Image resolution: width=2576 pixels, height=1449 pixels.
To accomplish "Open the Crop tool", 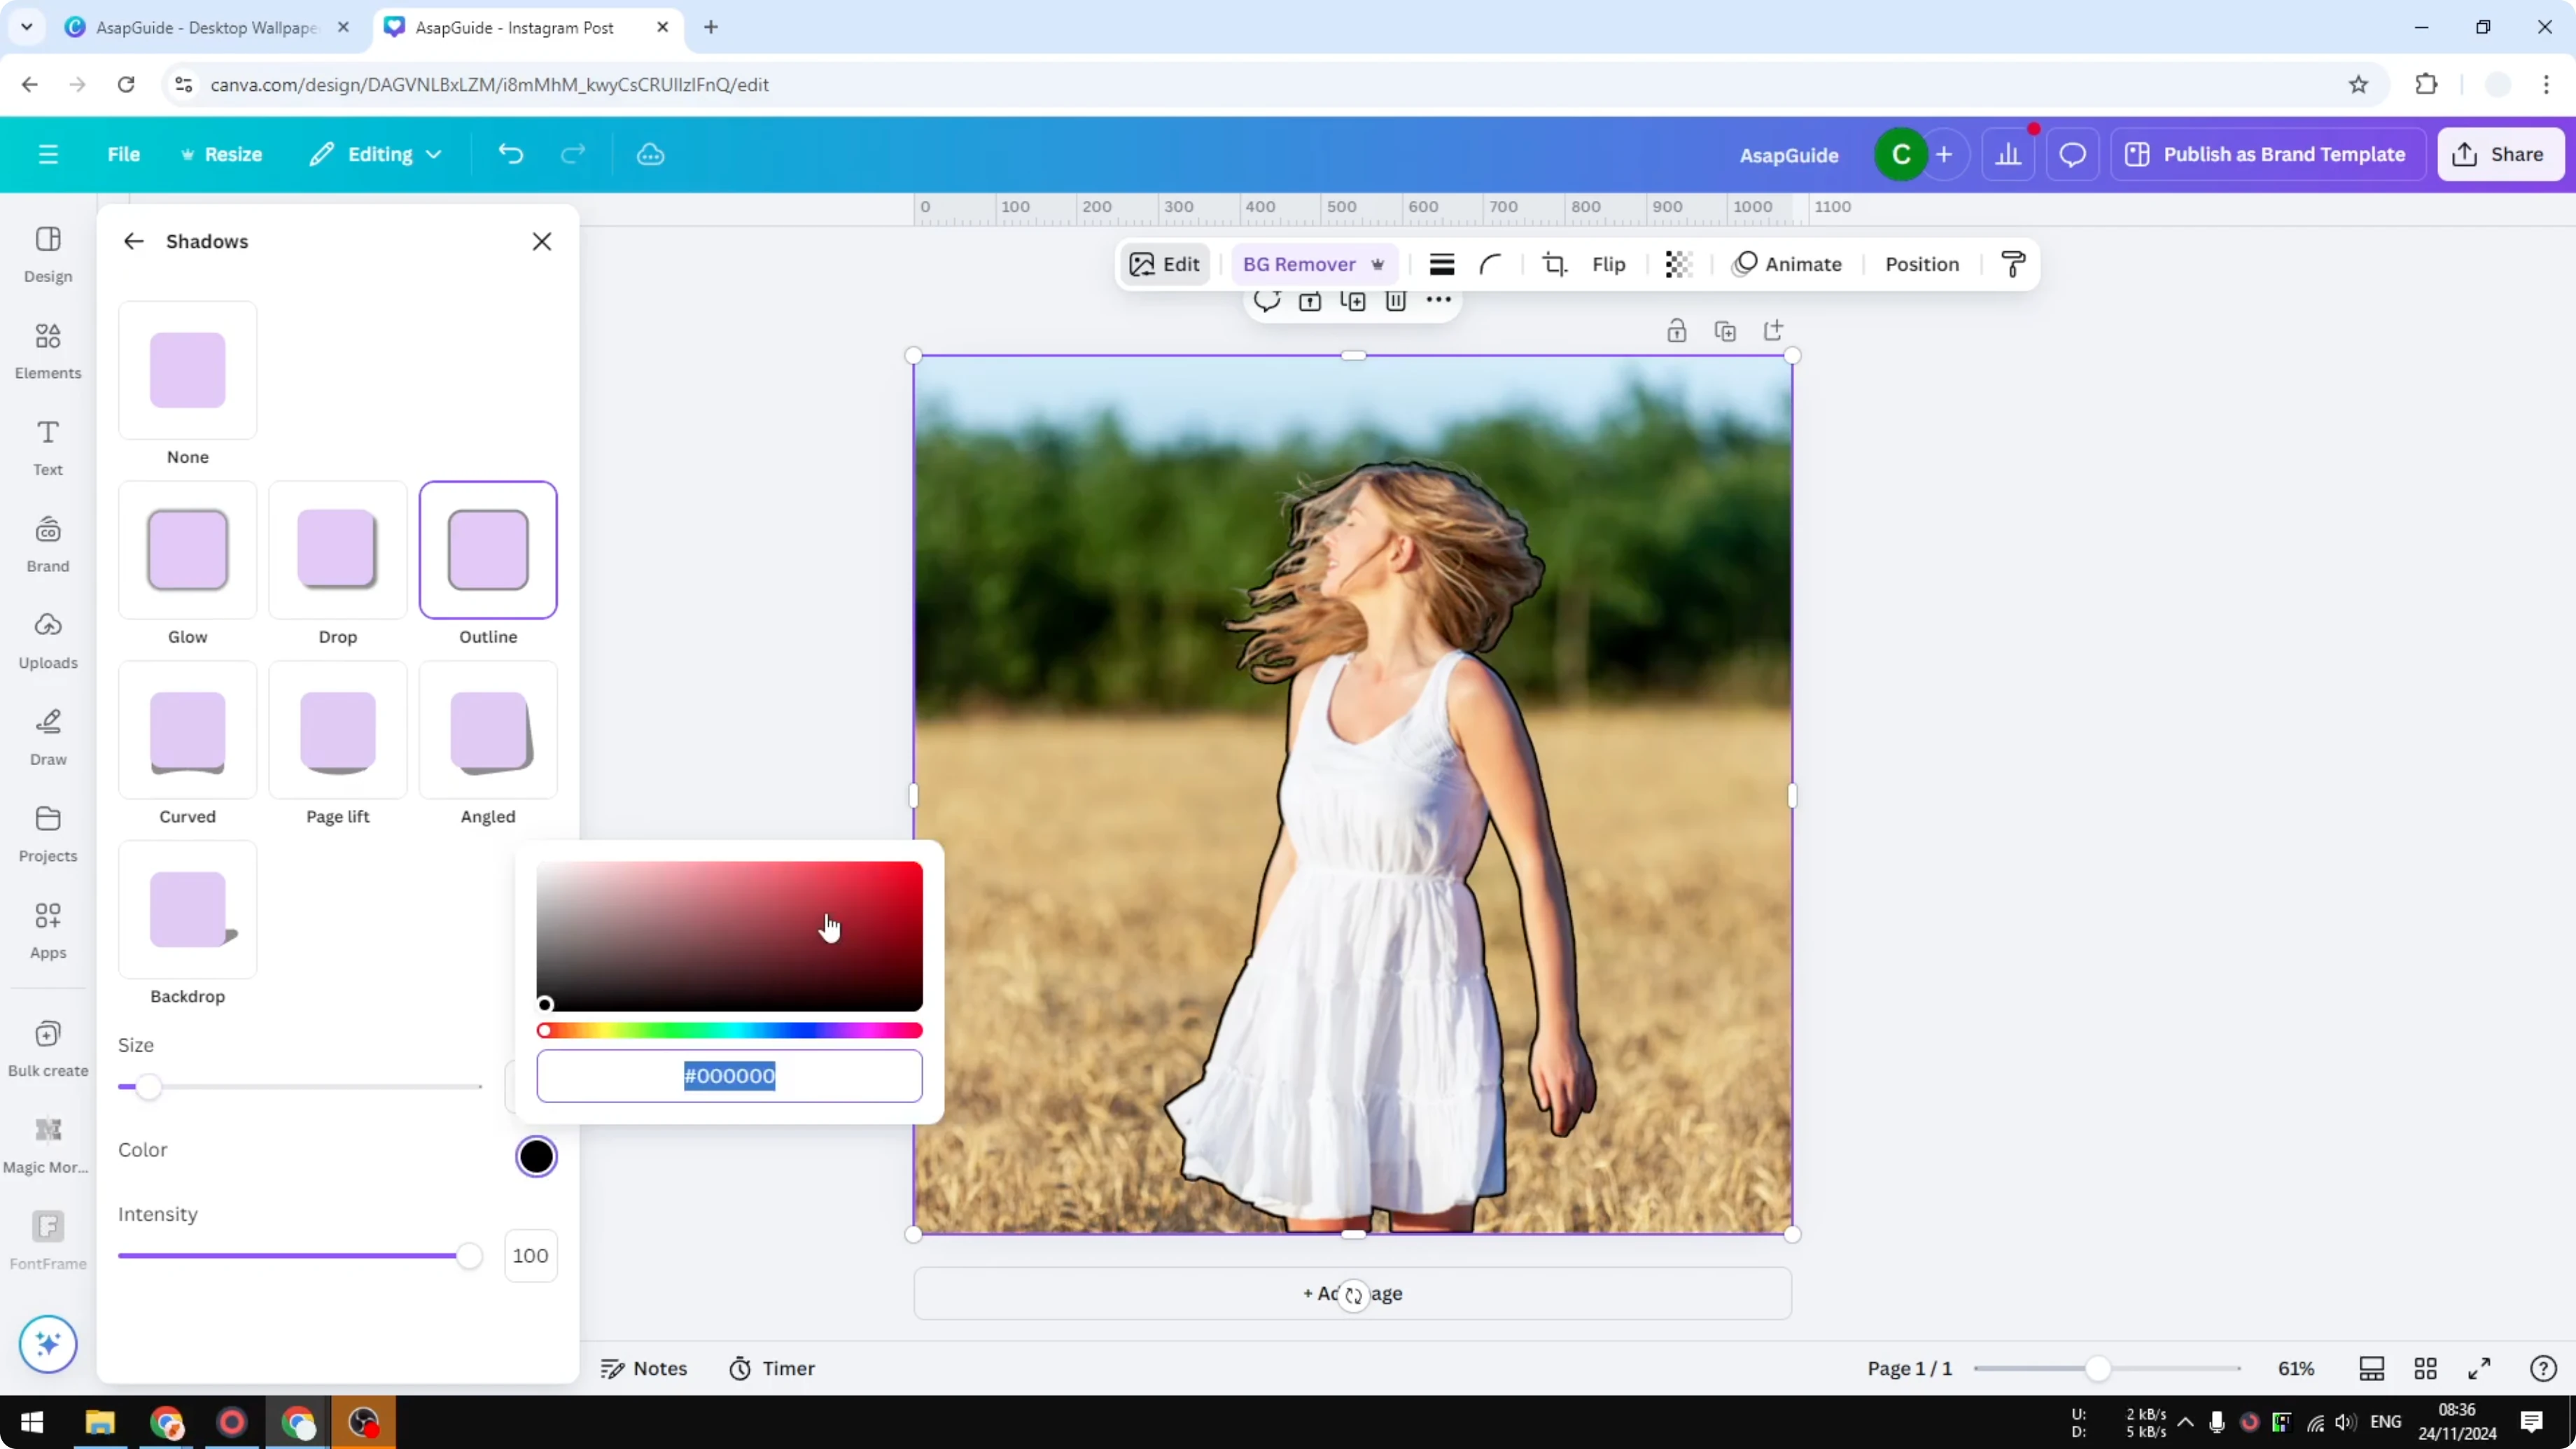I will pos(1554,264).
